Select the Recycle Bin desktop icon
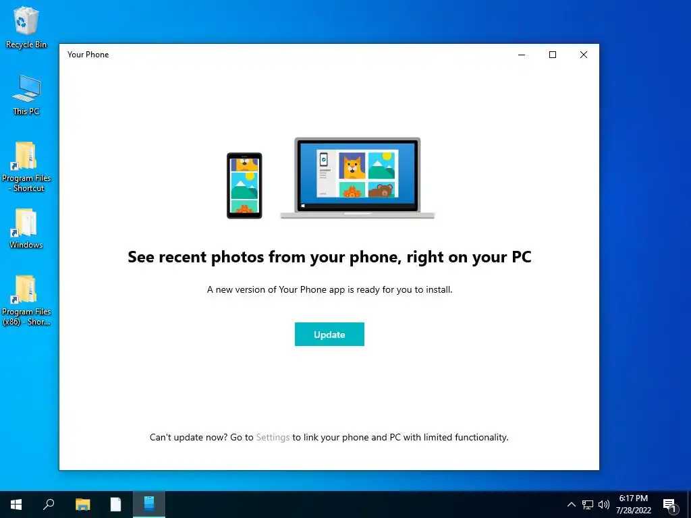 point(26,27)
